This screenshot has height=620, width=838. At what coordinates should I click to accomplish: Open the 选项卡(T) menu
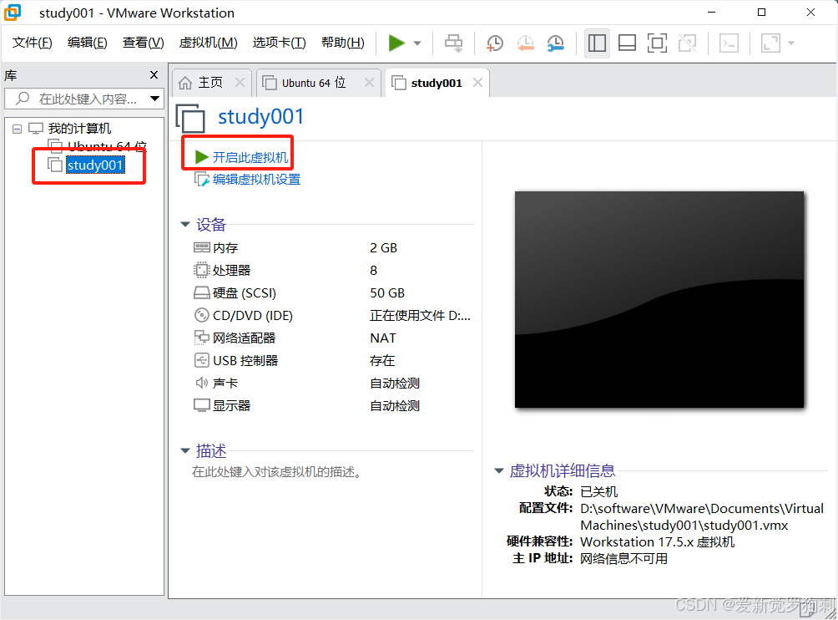coord(279,43)
